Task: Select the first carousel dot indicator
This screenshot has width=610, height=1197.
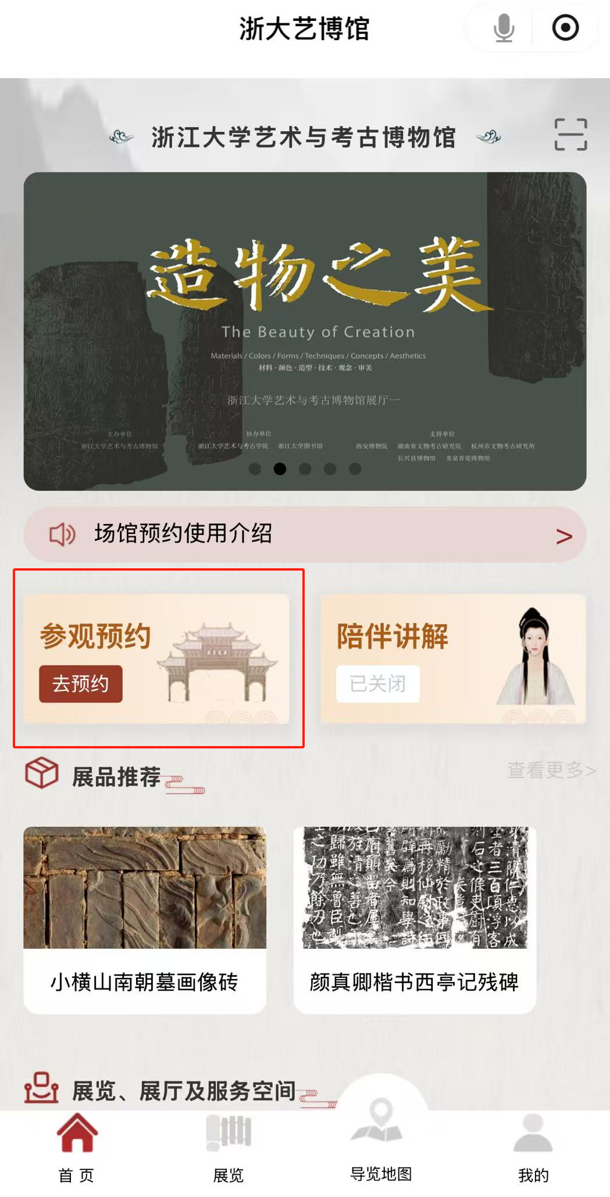Action: [255, 469]
